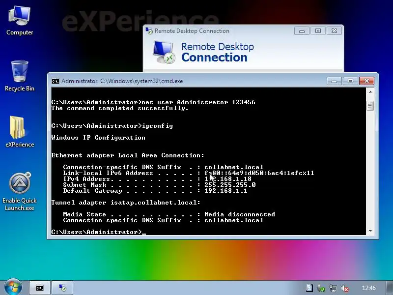The width and height of the screenshot is (393, 295).
Task: Click the IPv6 address fe80::64e9:d050:6ac4:1efc%11
Action: [259, 173]
